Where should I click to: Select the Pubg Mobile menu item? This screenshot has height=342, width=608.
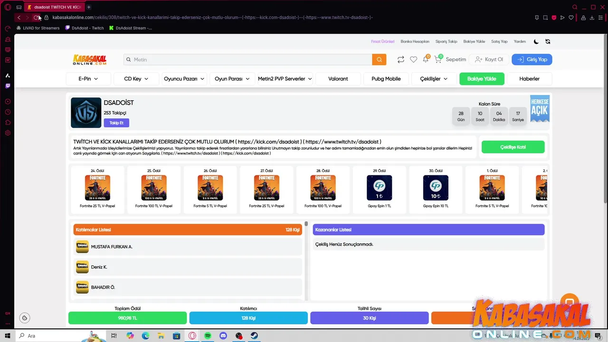(x=386, y=79)
